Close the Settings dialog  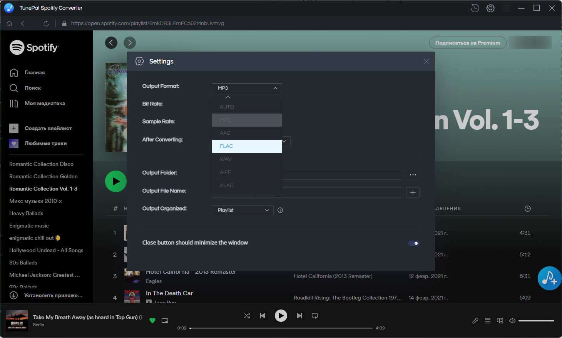427,61
